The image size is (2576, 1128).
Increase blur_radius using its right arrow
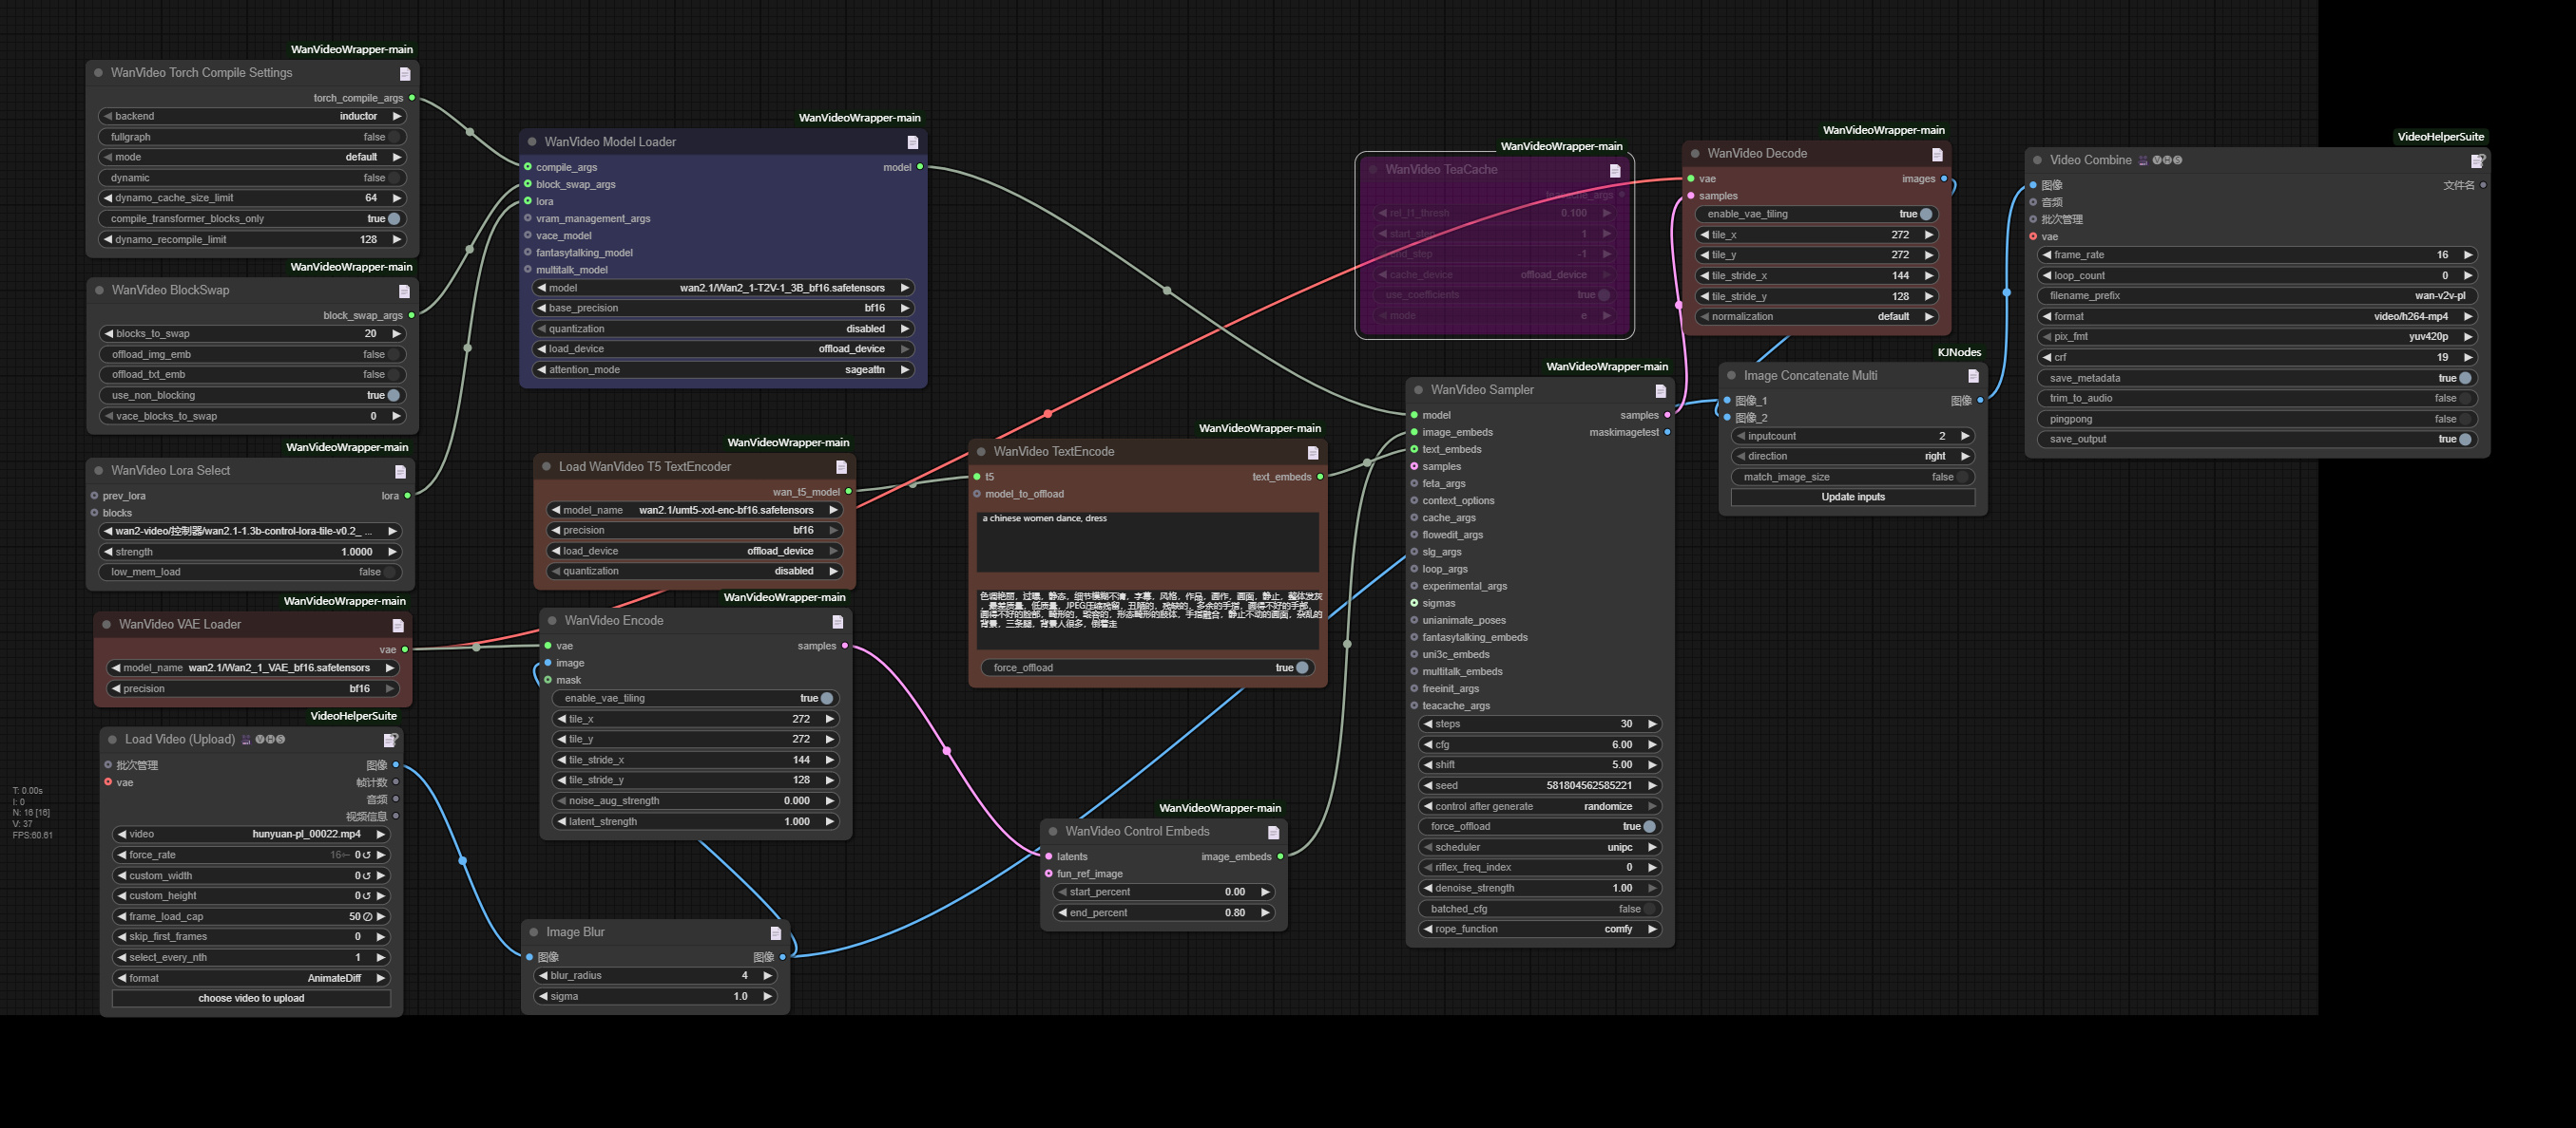tap(767, 975)
